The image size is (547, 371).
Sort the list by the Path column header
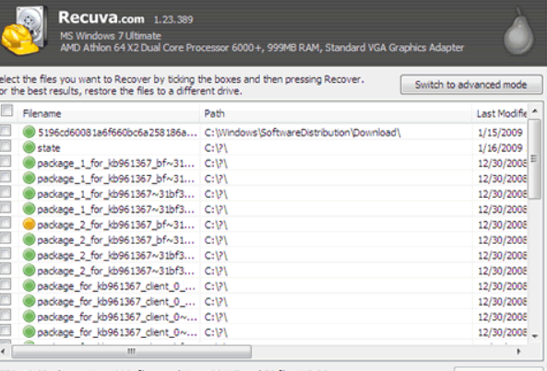336,113
